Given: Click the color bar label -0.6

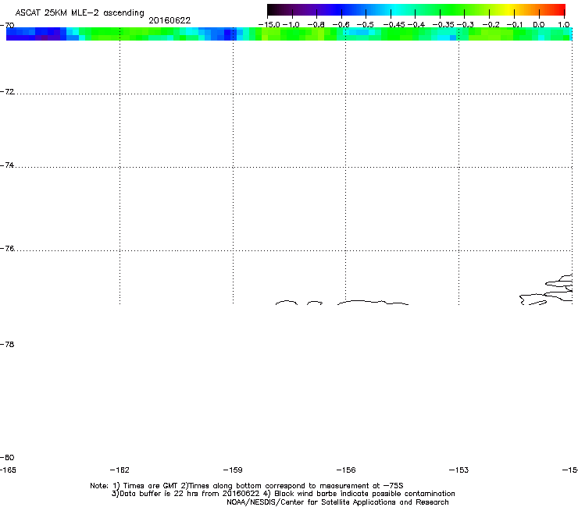Looking at the screenshot, I should (x=341, y=25).
